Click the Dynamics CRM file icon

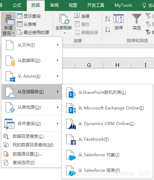pyautogui.click(x=71, y=124)
